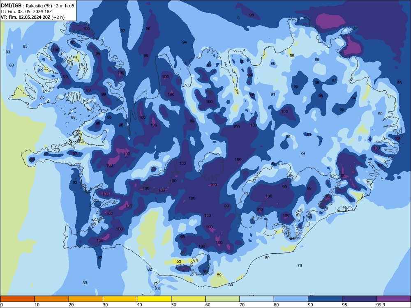The image size is (411, 308).
Task: Click the dark indigo 95–99.9 legend swatch
Action: pos(359,299)
